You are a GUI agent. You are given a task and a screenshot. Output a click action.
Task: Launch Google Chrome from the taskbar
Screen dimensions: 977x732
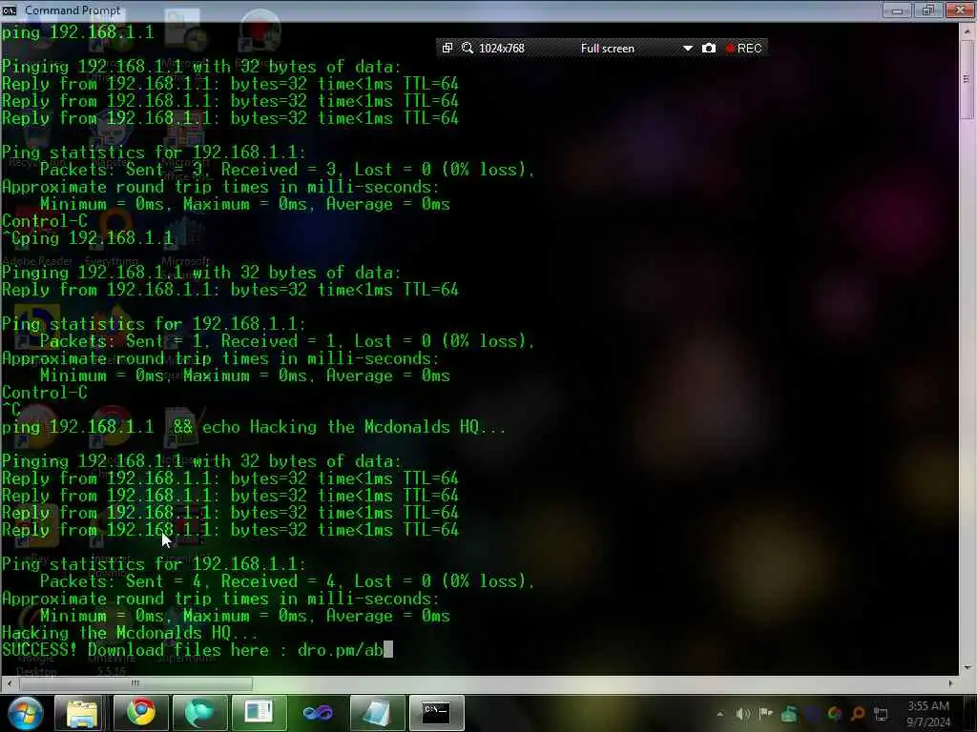tap(141, 713)
